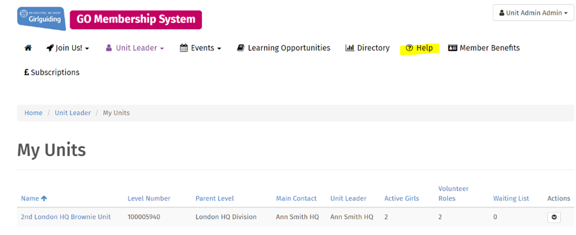
Task: Click the Girlguiding logo
Action: pyautogui.click(x=41, y=19)
